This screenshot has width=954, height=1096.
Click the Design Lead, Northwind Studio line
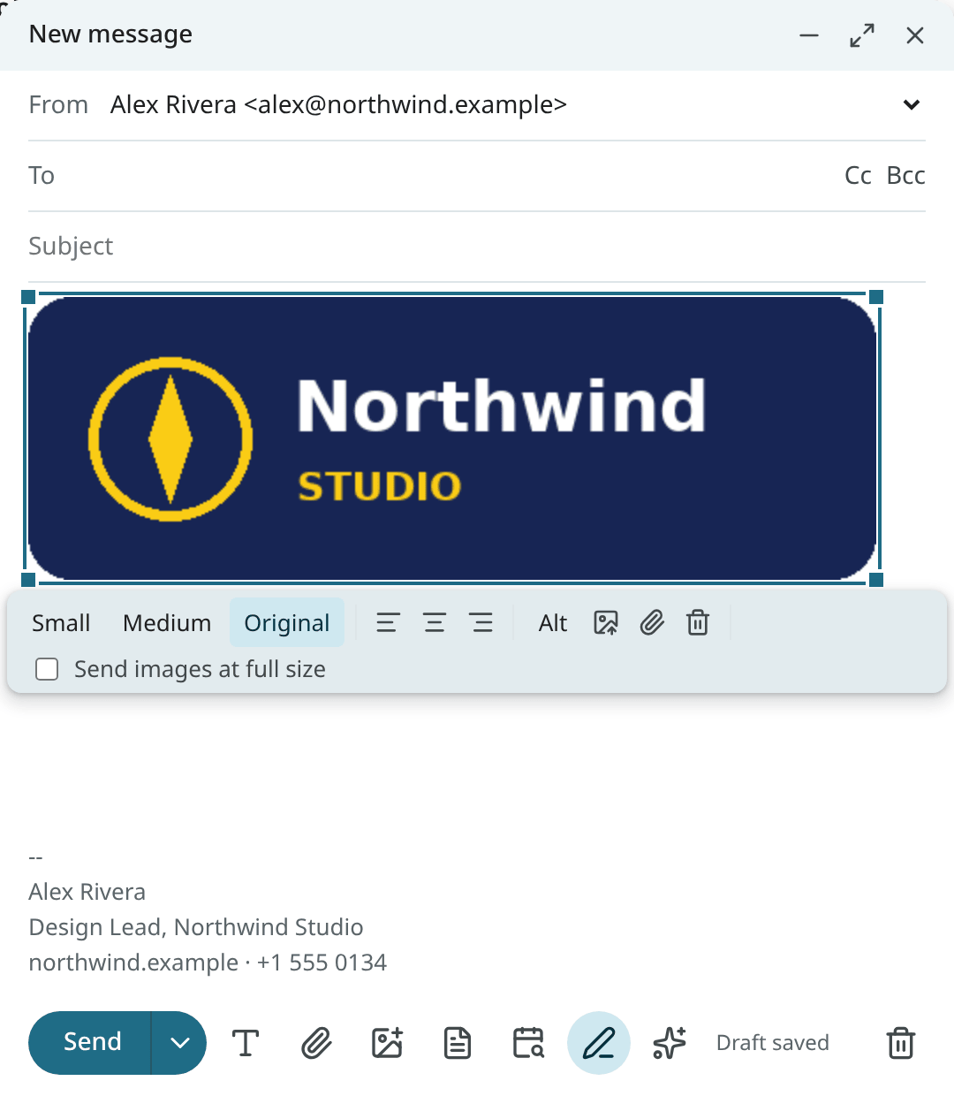pos(196,927)
